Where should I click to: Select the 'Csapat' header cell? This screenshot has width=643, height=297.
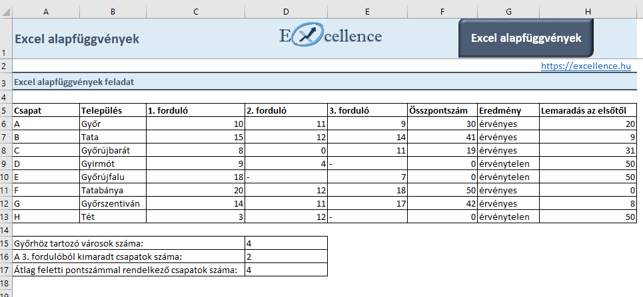(x=46, y=110)
